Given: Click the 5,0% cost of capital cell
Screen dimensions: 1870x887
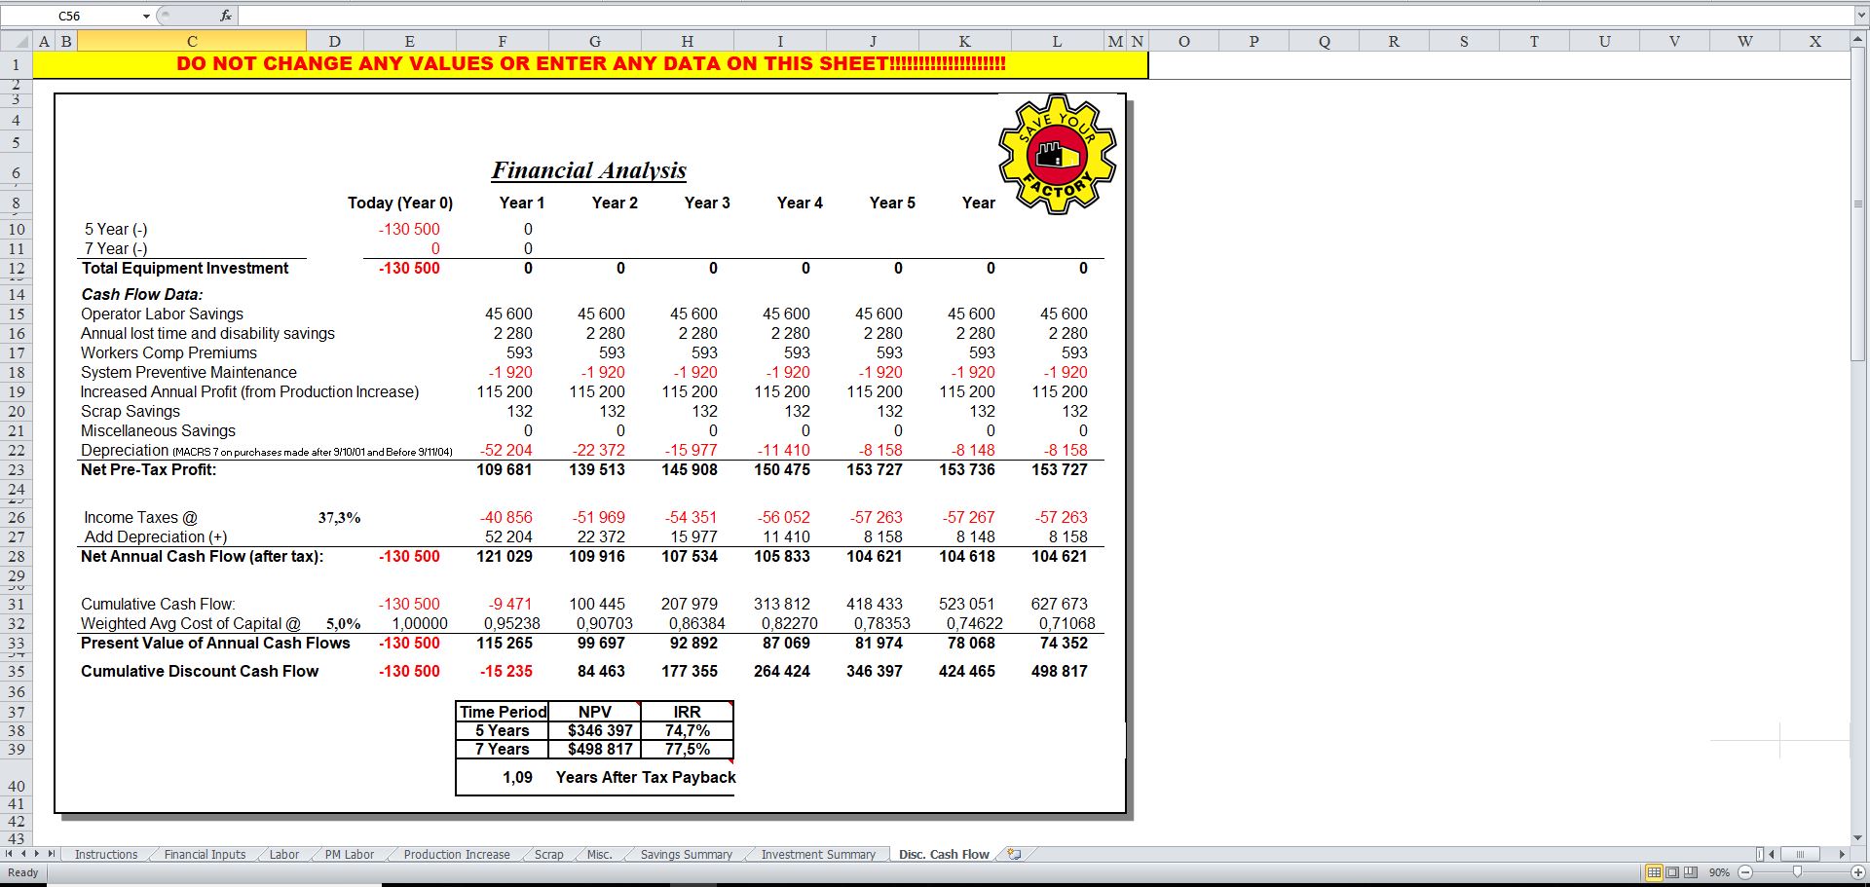Looking at the screenshot, I should coord(343,623).
